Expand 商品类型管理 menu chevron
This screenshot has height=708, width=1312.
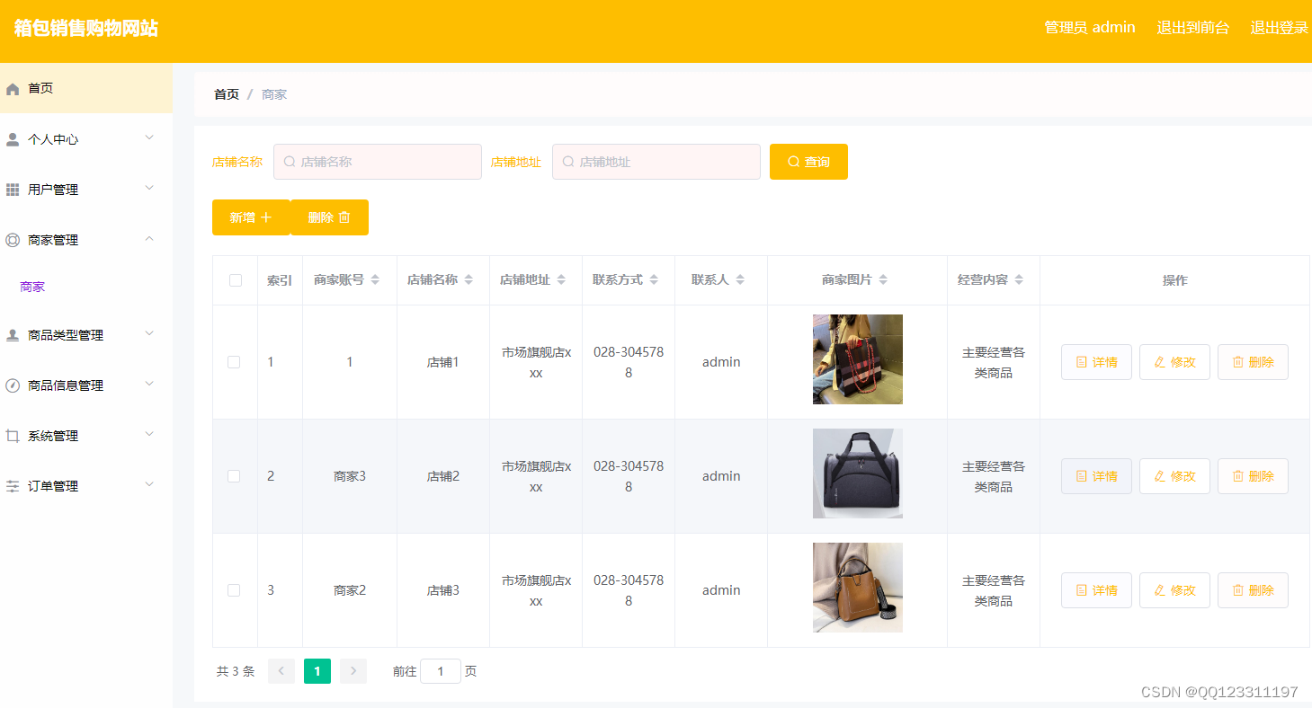149,333
